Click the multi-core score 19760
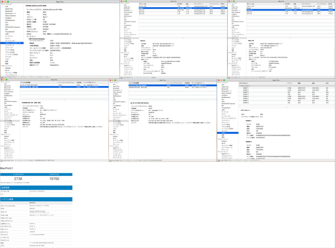 [x=54, y=179]
